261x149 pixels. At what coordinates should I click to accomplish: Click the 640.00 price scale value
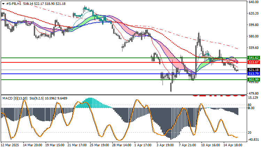(x=253, y=2)
